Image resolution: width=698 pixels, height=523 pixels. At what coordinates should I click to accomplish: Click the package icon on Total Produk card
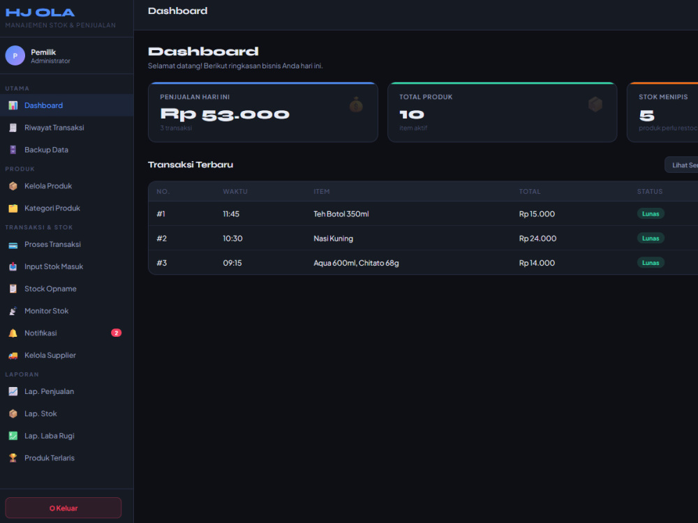(595, 105)
